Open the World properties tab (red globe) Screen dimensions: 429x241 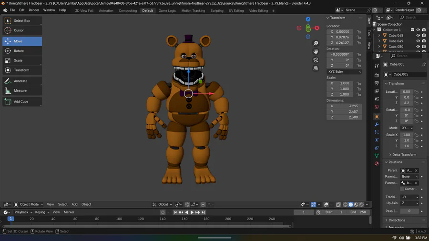click(x=377, y=107)
